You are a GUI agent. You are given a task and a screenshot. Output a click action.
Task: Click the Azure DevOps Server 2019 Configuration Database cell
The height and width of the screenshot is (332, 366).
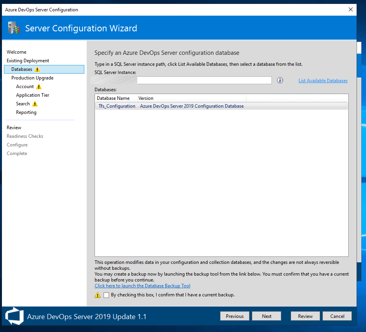click(192, 106)
